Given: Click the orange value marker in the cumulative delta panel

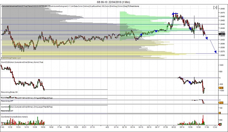Looking at the screenshot, I should (221, 88).
